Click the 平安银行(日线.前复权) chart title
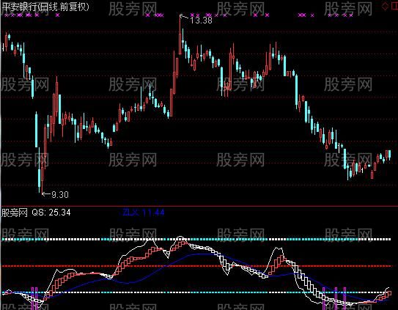The image size is (398, 310). (45, 7)
